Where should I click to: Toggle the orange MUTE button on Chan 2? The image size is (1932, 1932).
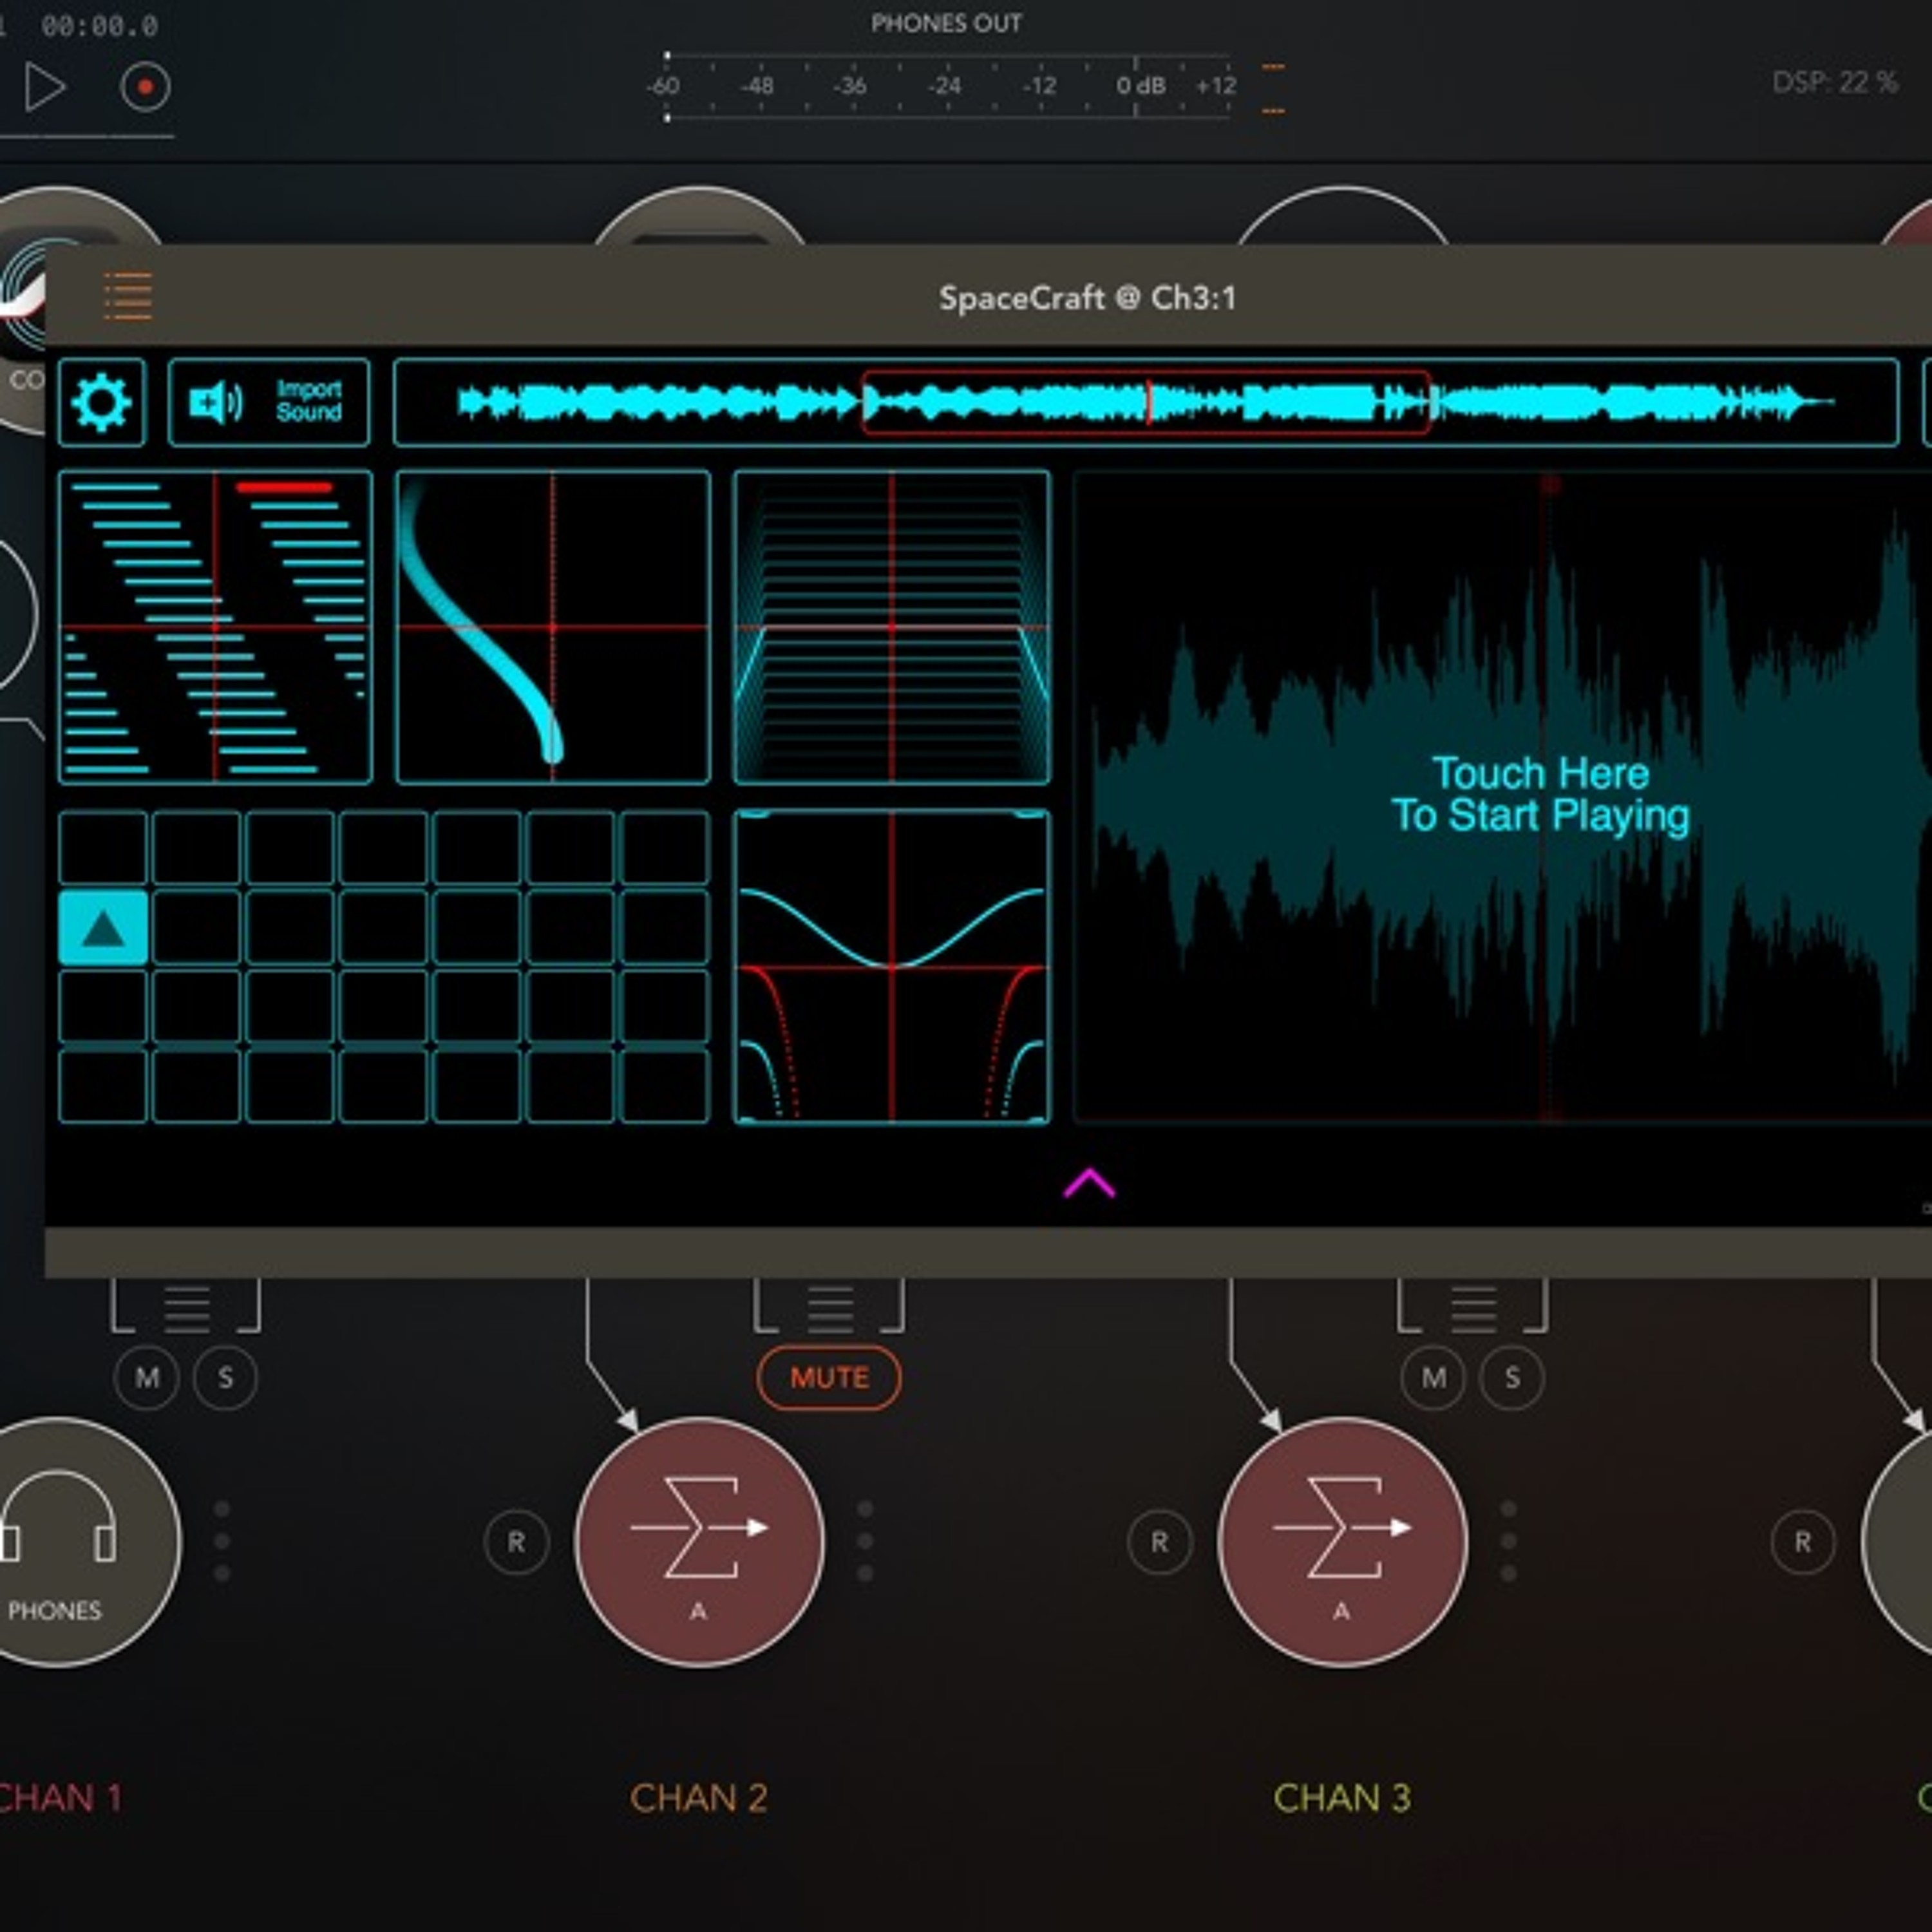(829, 1378)
